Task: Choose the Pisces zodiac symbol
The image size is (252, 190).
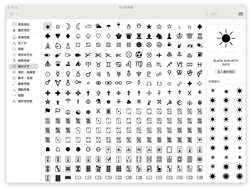Action: (200, 65)
